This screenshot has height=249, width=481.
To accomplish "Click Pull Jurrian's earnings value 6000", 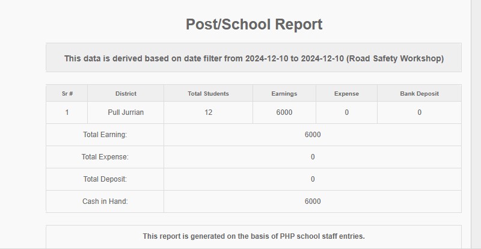I will (284, 112).
